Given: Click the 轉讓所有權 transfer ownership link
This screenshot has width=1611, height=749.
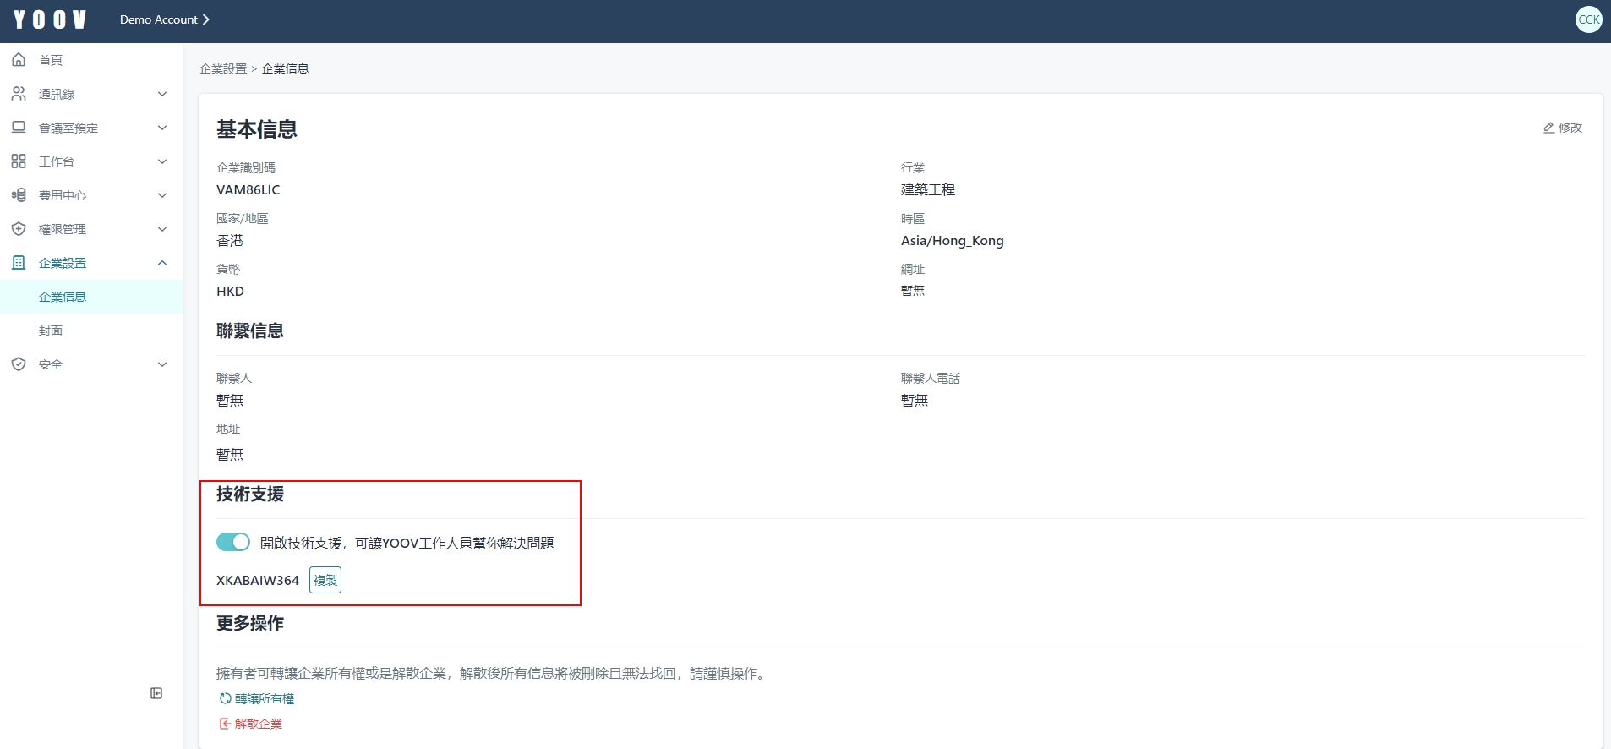Looking at the screenshot, I should point(257,698).
